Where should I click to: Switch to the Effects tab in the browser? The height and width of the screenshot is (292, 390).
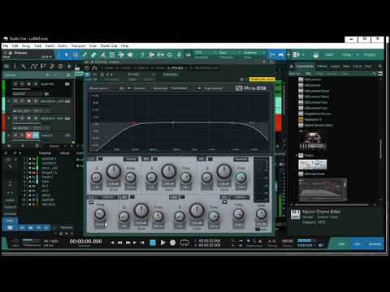tap(322, 67)
